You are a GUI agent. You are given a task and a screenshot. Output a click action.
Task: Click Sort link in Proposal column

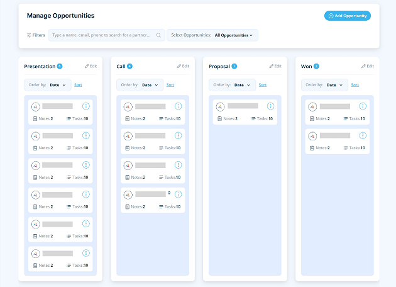[263, 85]
